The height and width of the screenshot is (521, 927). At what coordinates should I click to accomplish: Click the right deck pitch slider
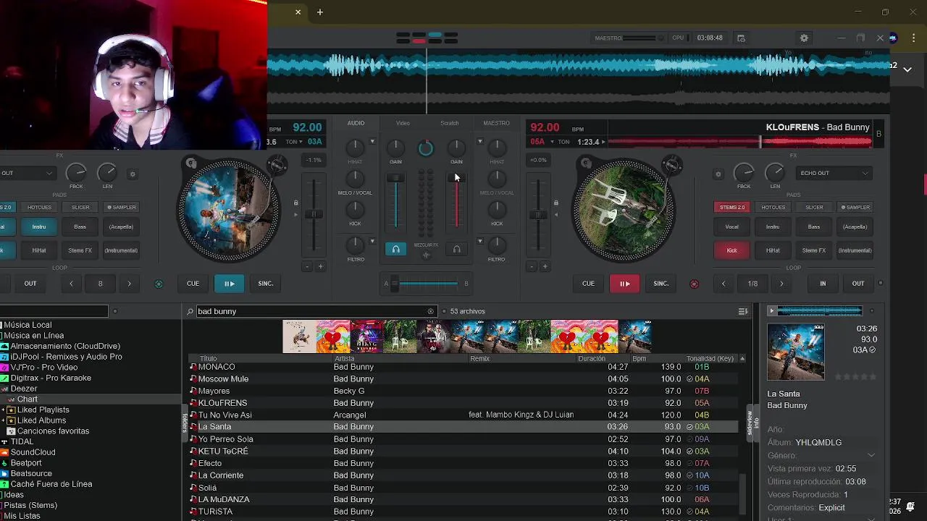click(537, 215)
